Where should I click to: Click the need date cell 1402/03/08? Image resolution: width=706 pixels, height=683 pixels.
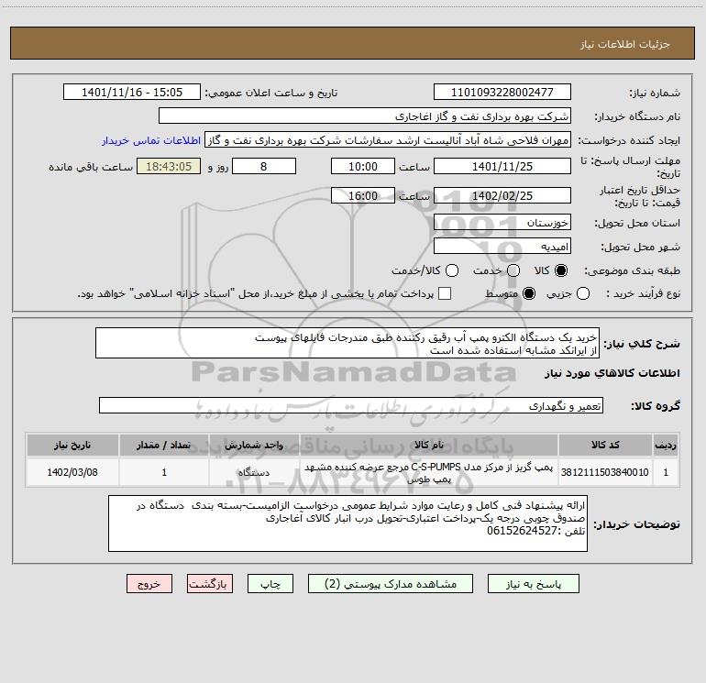pos(72,472)
